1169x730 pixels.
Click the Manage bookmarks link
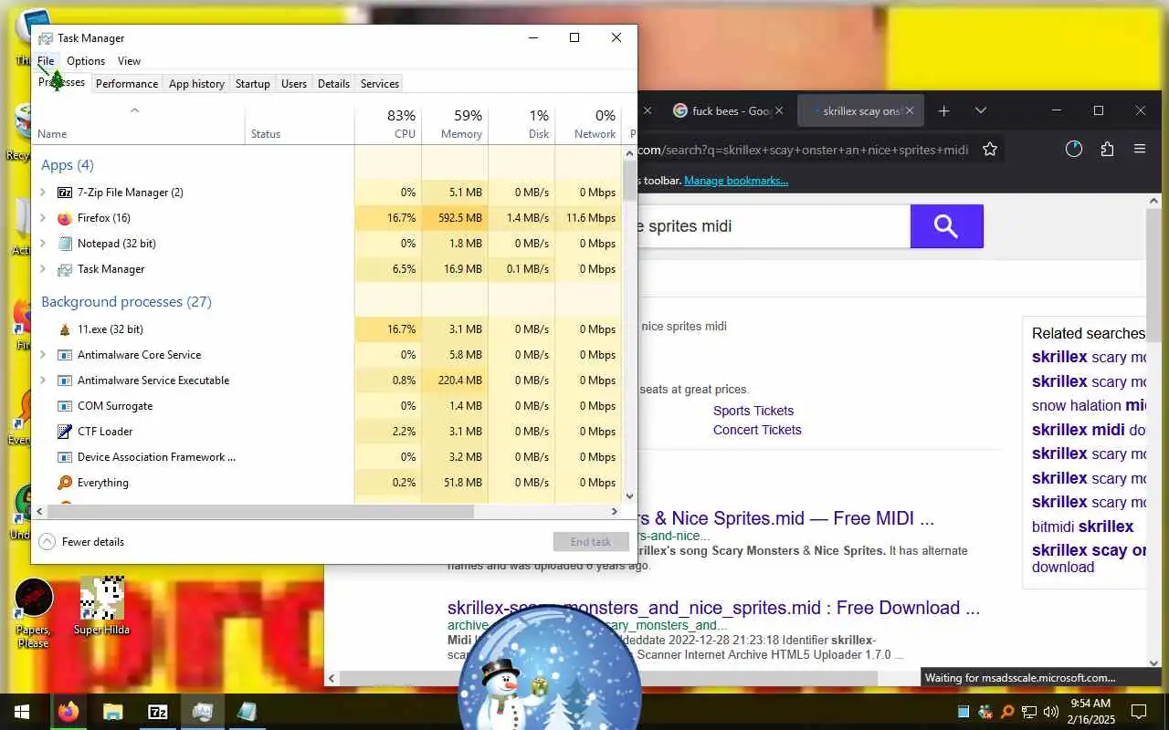736,181
